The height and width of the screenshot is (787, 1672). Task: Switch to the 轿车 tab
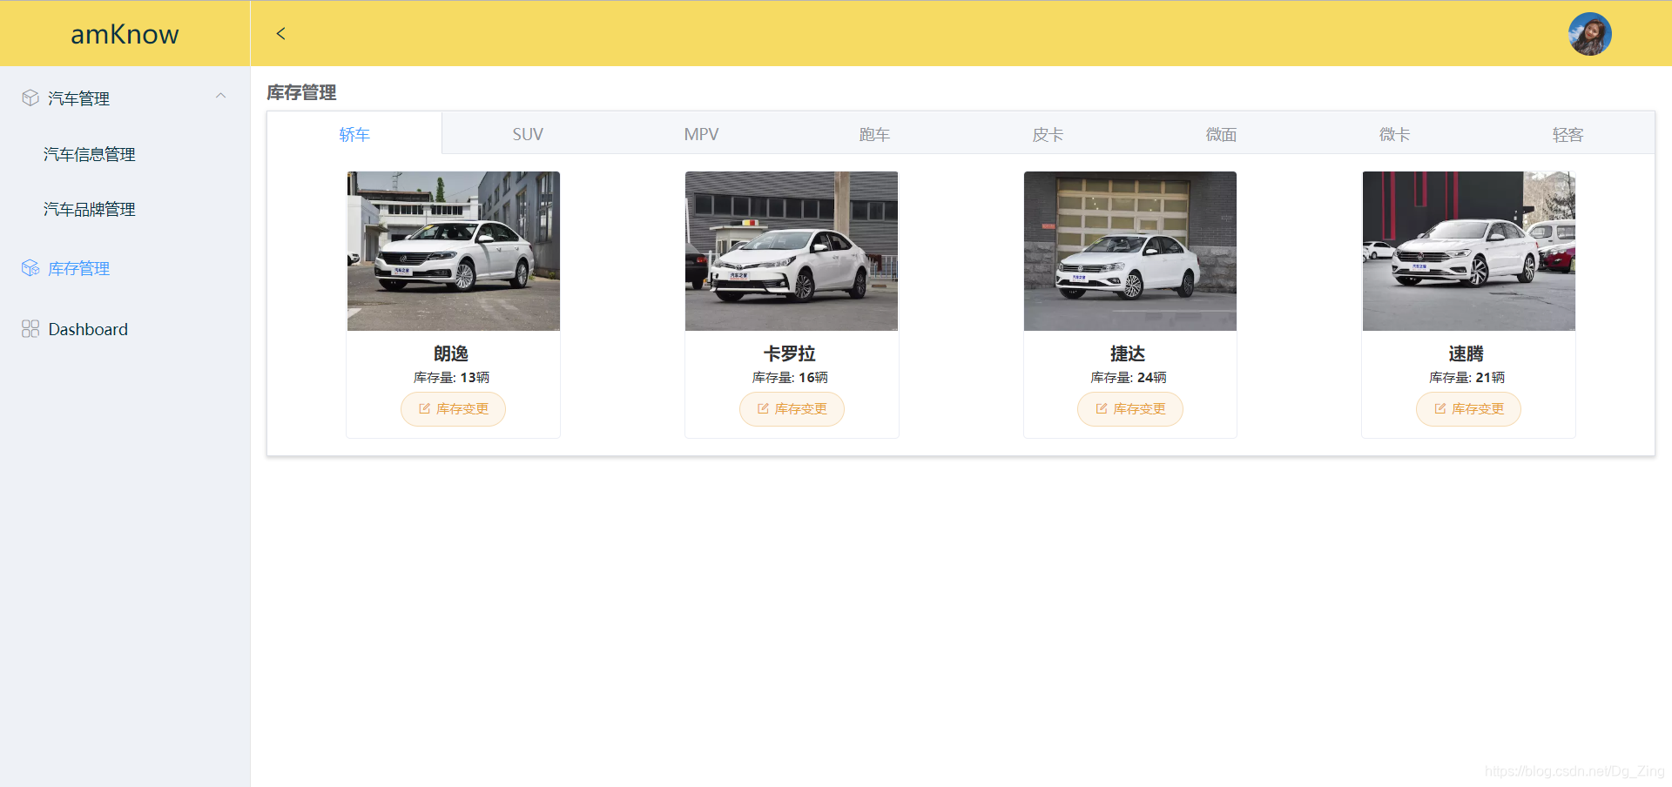(x=354, y=134)
